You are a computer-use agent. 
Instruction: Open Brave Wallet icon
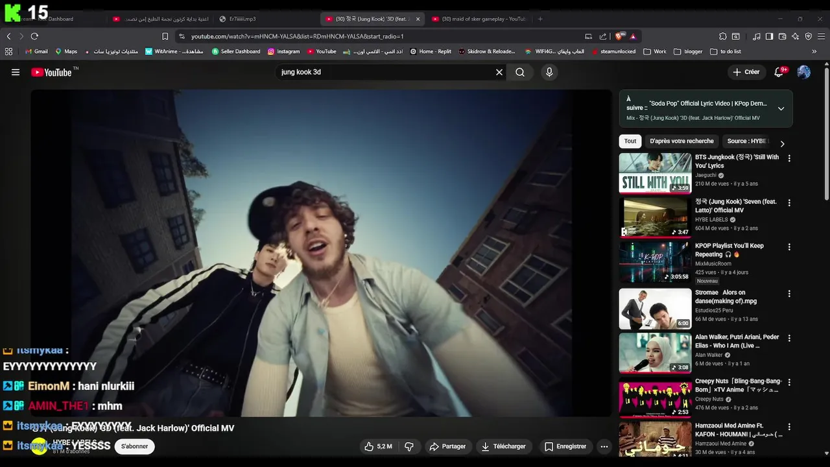click(x=783, y=36)
